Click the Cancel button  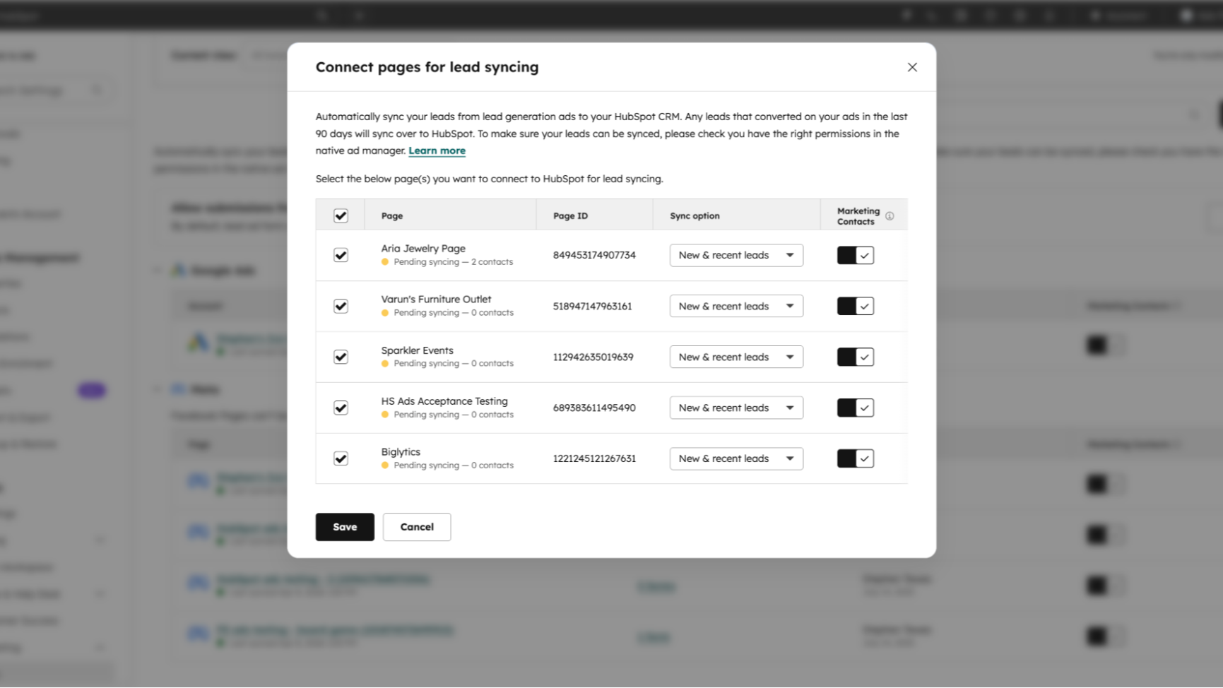(417, 526)
